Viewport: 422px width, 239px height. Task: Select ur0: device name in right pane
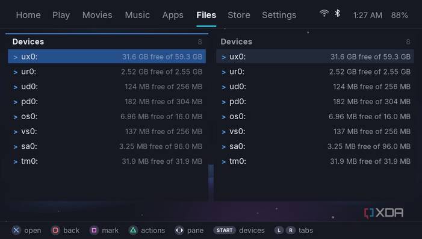(237, 72)
